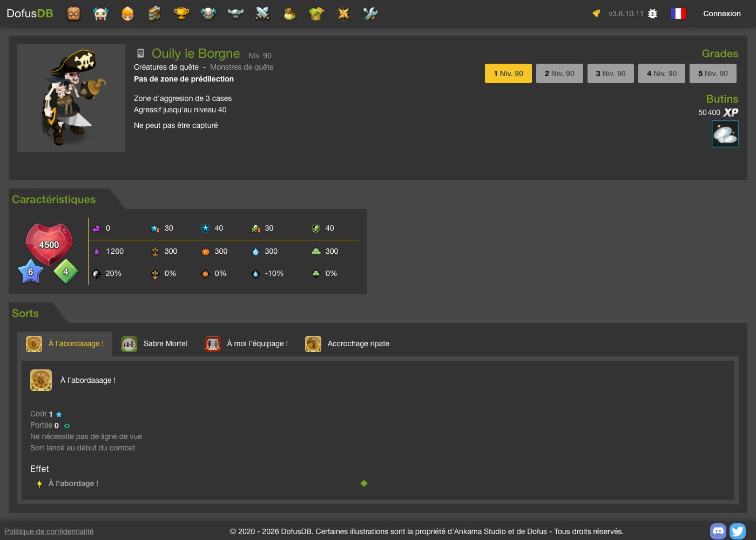Click "Ne nécessite pas de ligne de vue"
The height and width of the screenshot is (540, 756).
(86, 436)
